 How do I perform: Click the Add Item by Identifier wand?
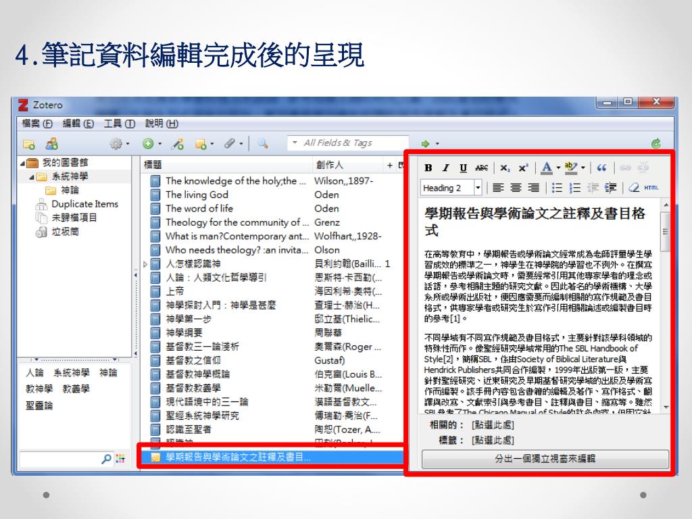click(178, 144)
